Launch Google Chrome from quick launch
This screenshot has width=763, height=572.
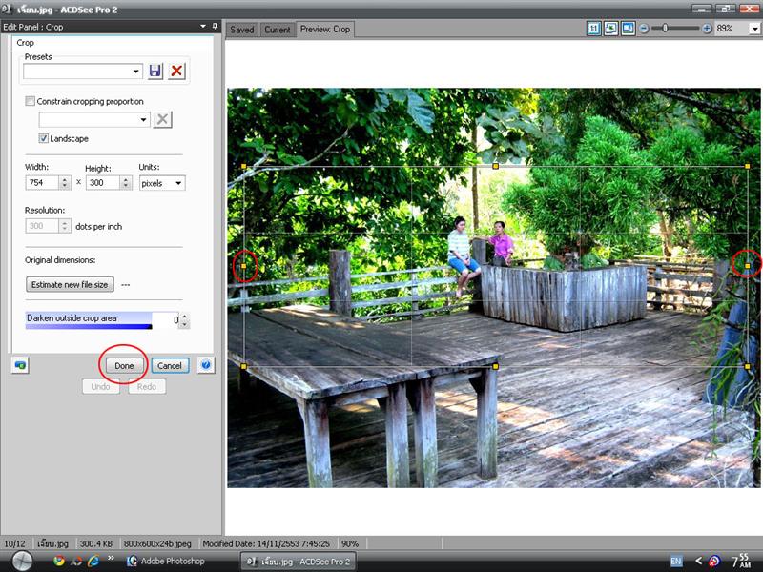pos(59,561)
